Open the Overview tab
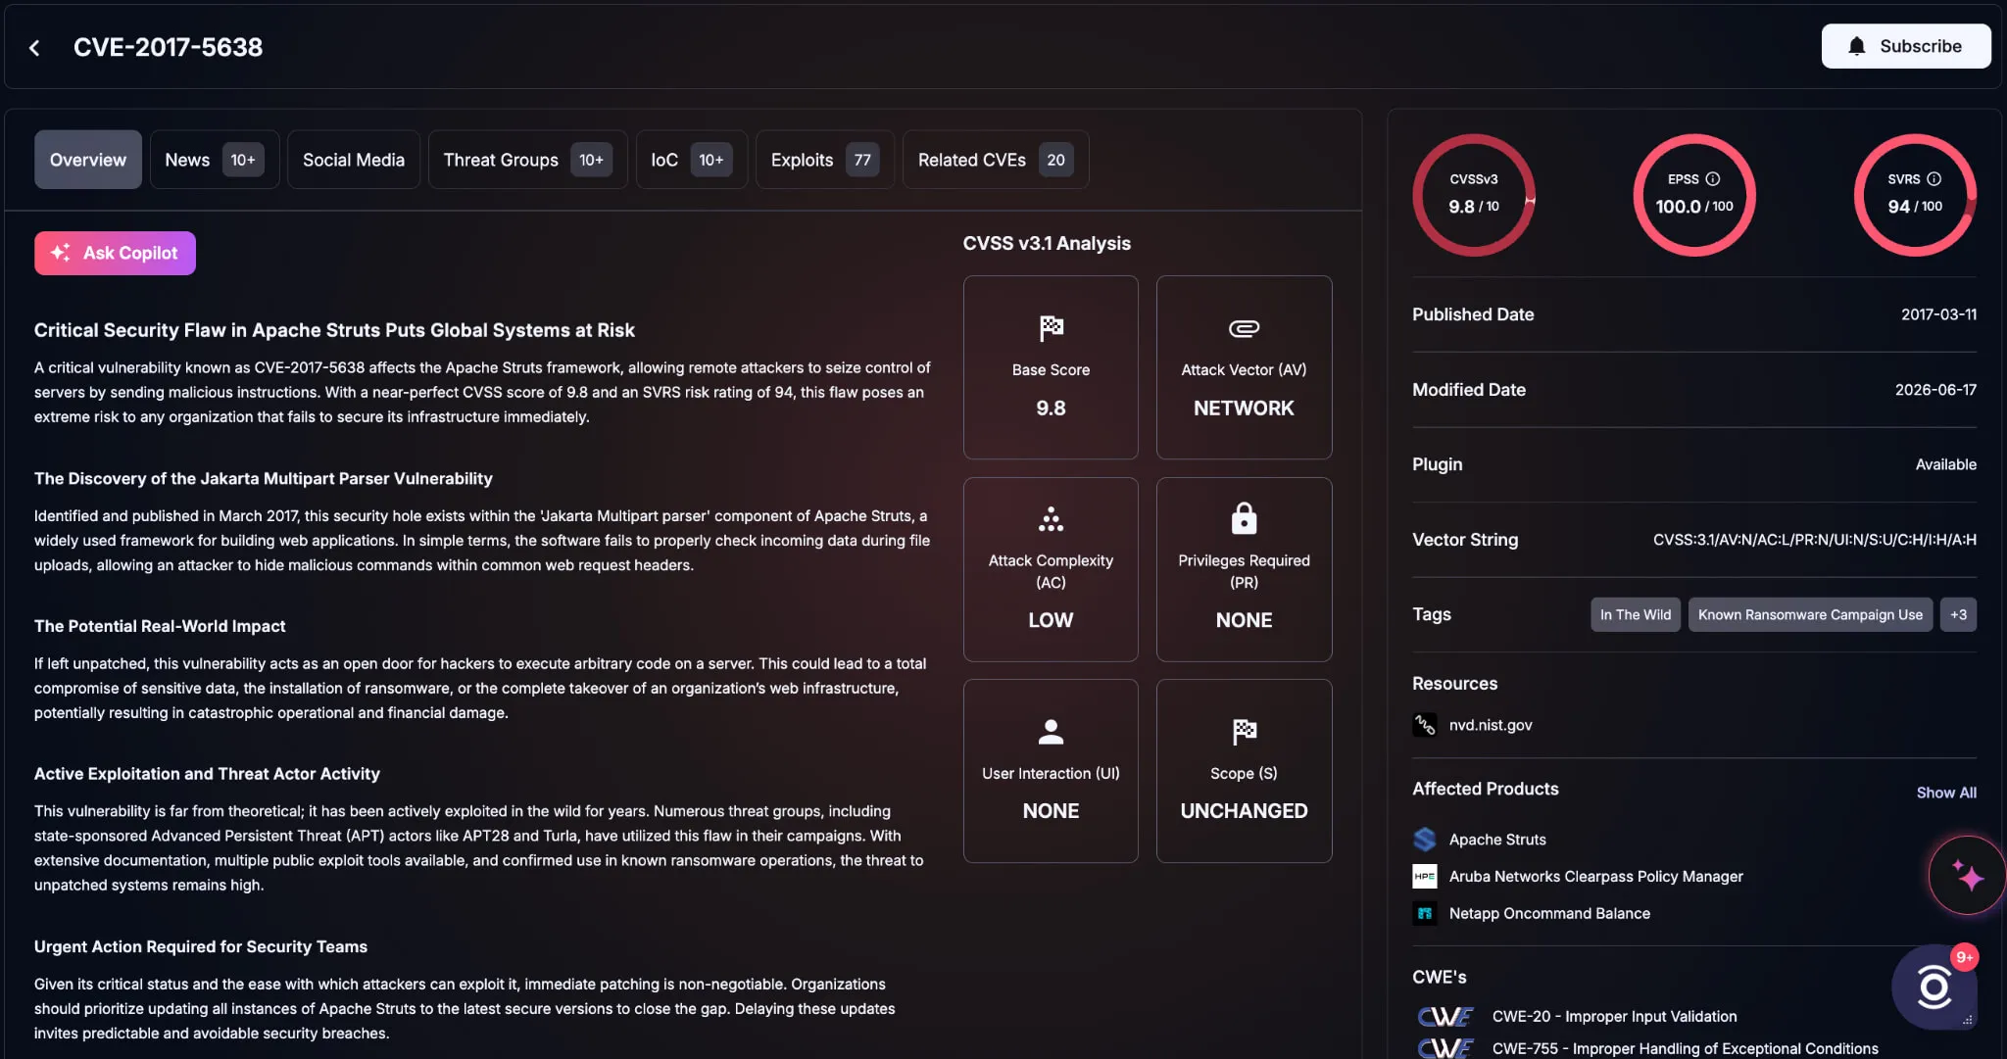The height and width of the screenshot is (1059, 2007). [x=88, y=160]
